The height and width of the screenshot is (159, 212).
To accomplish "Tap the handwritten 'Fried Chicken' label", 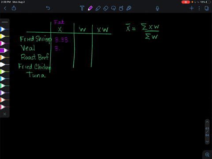I will pyautogui.click(x=35, y=66).
